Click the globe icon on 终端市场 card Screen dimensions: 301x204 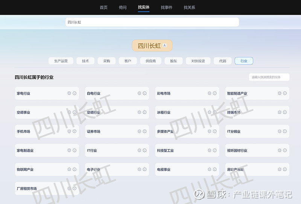click(x=280, y=112)
